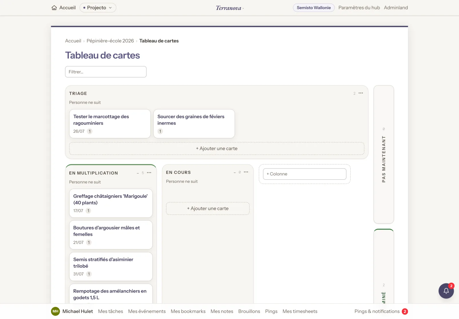Click the Tableau de cartes breadcrumb
This screenshot has width=459, height=319.
coord(159,41)
